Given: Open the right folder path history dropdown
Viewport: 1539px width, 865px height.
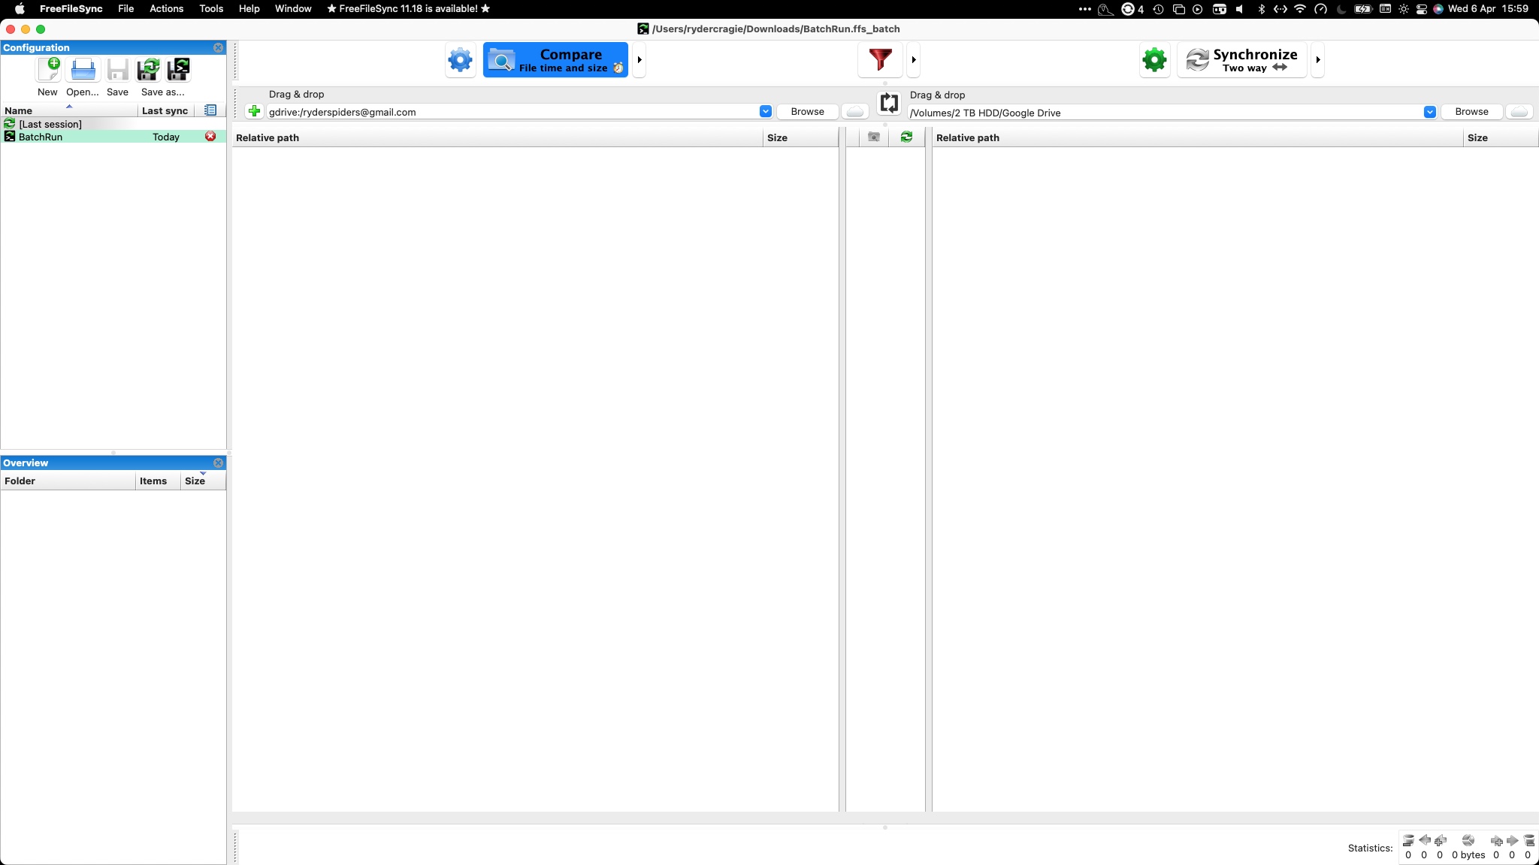Looking at the screenshot, I should 1429,113.
